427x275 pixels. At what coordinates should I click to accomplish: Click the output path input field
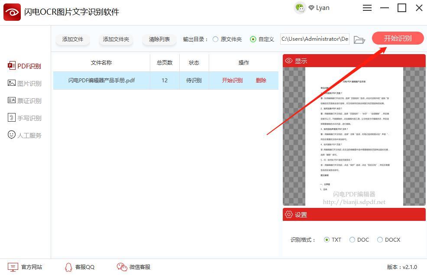coord(315,39)
